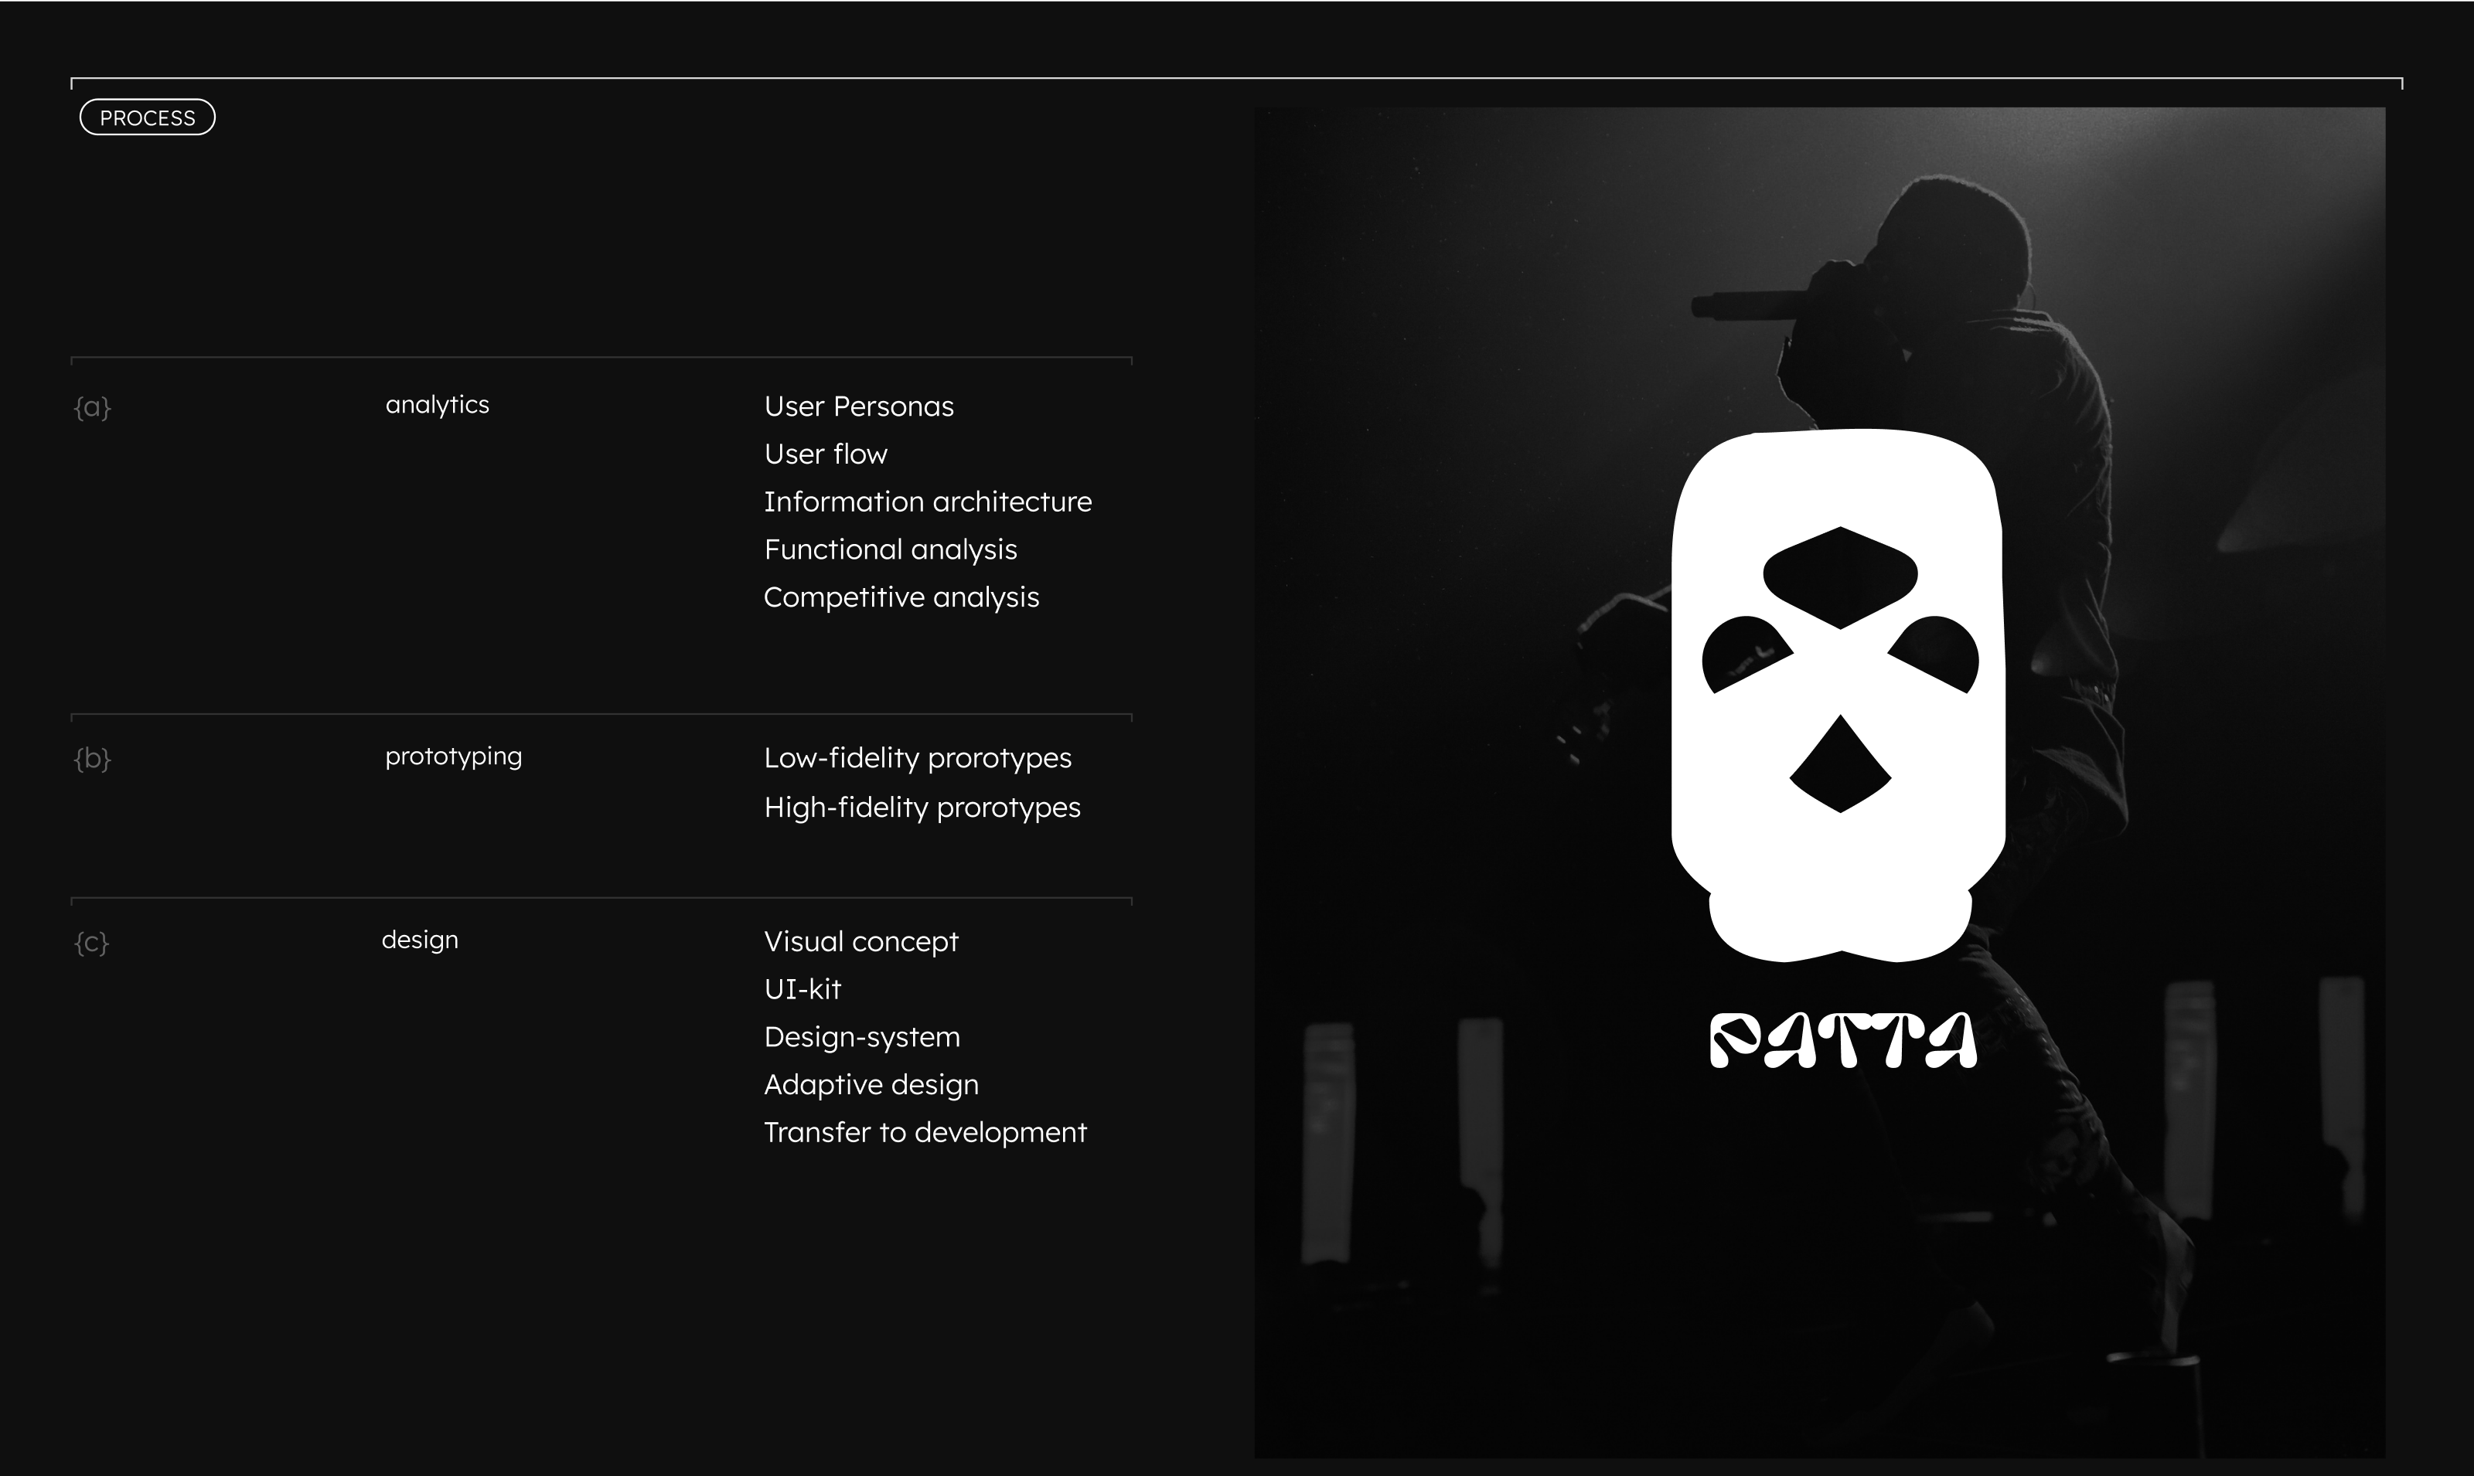Click Visual concept entry
Image resolution: width=2474 pixels, height=1476 pixels.
click(860, 941)
